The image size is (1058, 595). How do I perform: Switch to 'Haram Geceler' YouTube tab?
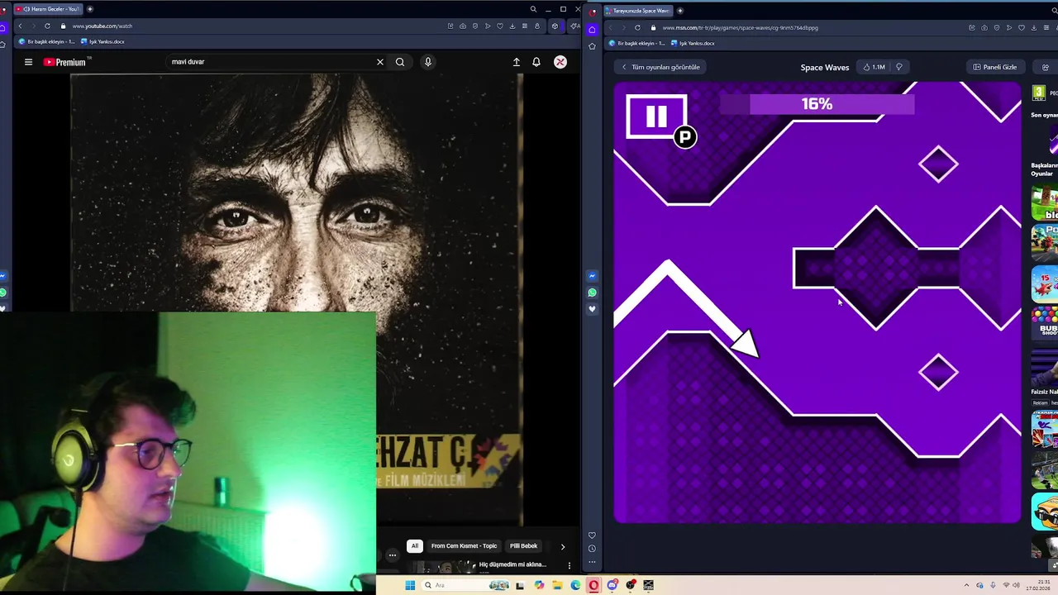pos(49,9)
